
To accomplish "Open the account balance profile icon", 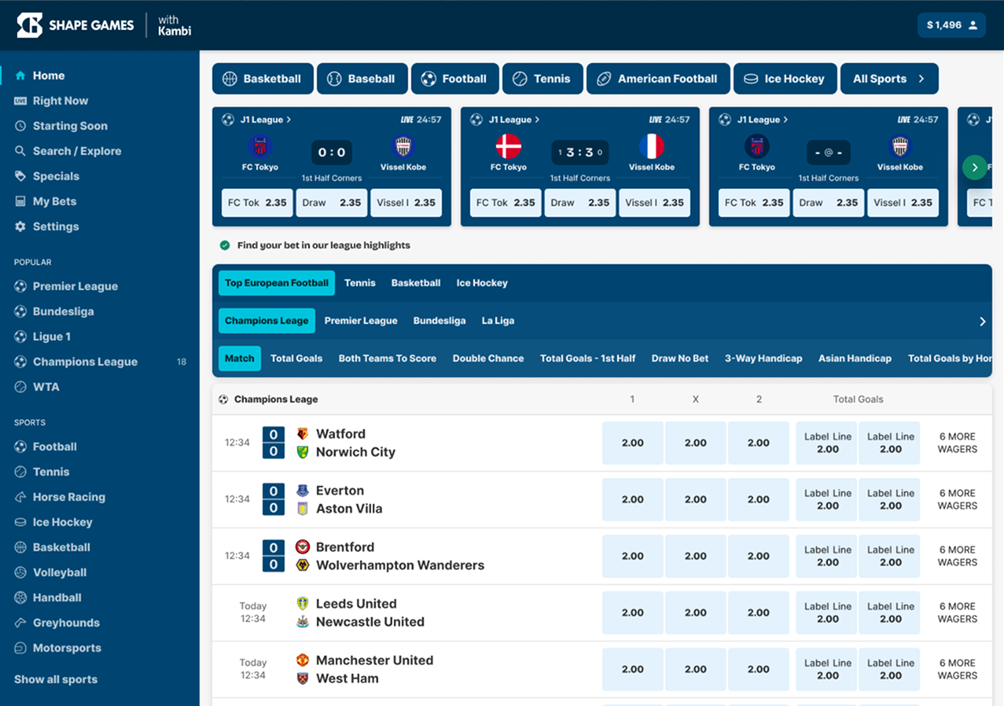I will [x=973, y=25].
